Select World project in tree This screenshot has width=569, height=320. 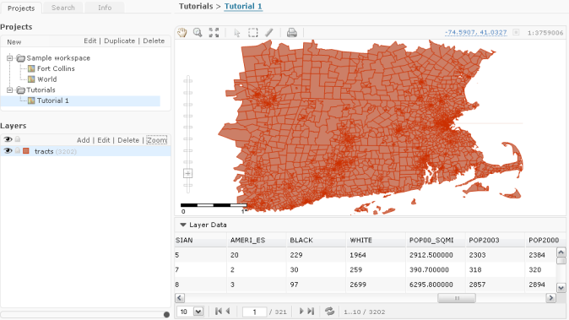[46, 79]
